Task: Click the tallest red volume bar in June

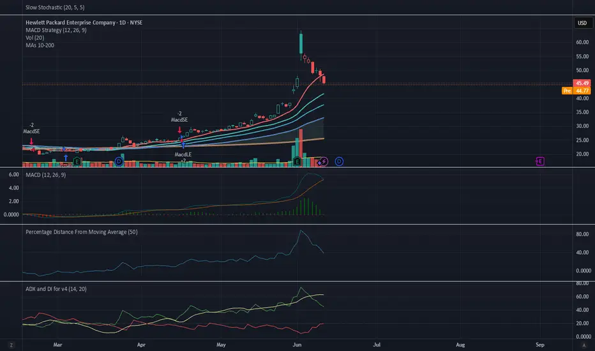Action: (301, 148)
